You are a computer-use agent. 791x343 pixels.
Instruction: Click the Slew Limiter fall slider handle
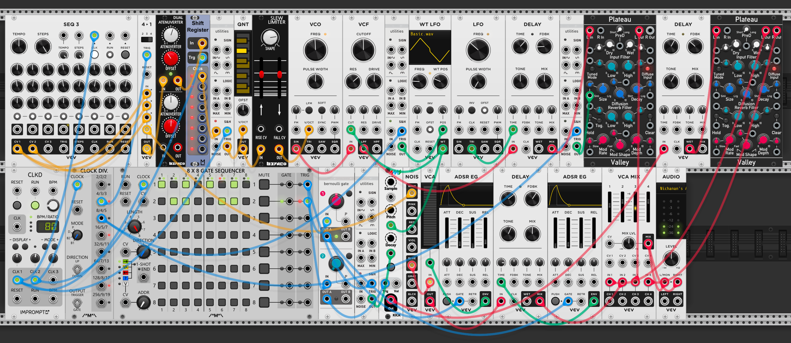click(x=280, y=74)
